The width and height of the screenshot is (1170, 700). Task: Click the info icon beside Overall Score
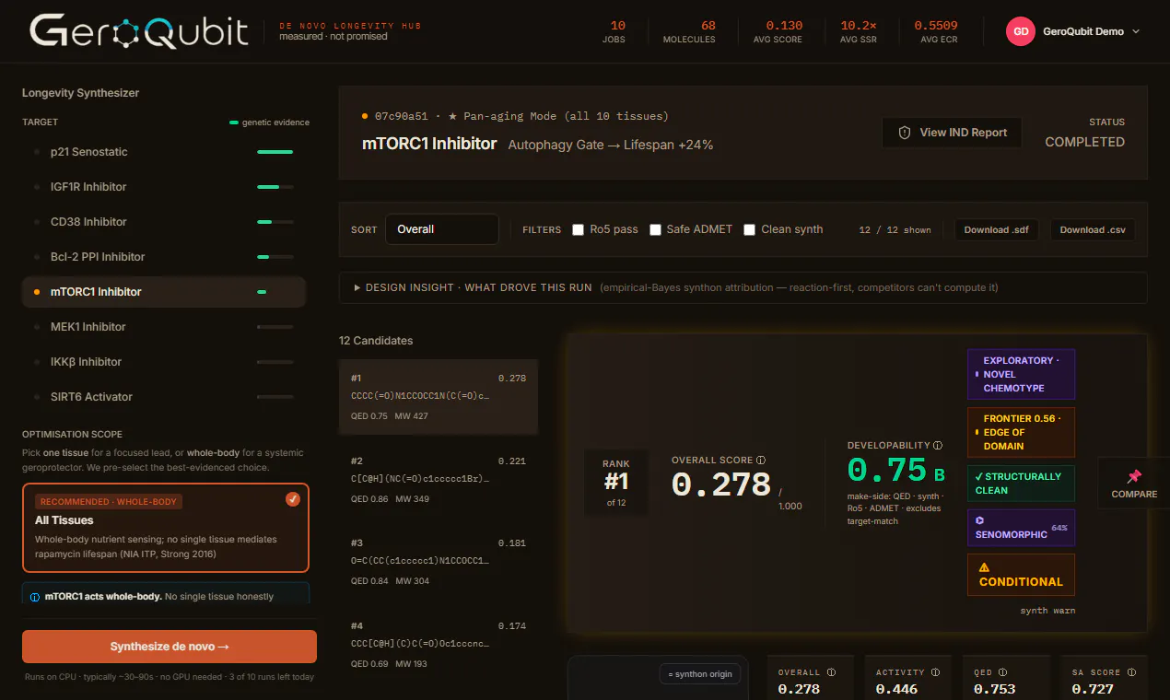click(761, 461)
